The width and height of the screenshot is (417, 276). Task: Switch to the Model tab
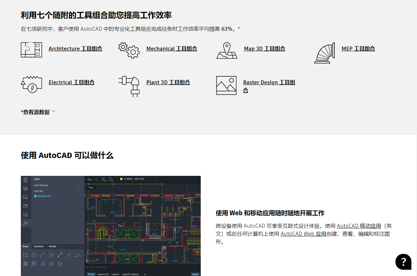coord(91,274)
